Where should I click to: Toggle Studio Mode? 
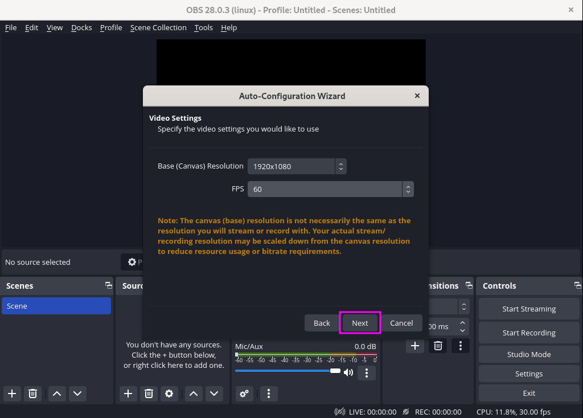528,354
